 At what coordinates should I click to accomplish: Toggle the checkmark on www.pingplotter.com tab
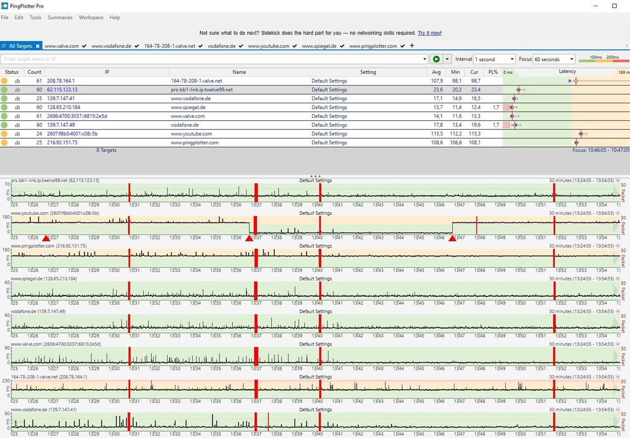[402, 46]
